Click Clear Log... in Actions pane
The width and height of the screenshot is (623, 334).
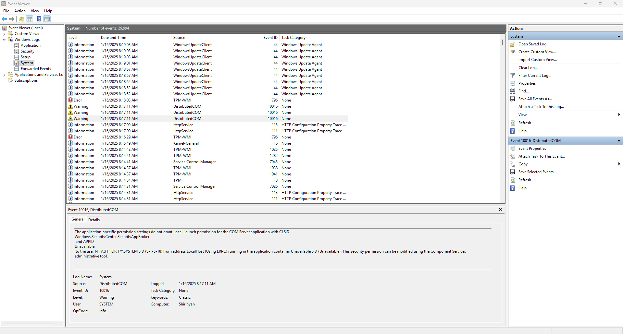[528, 68]
